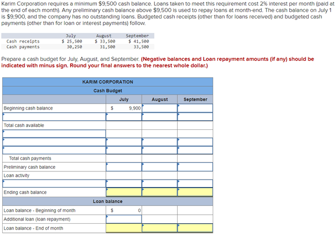
Task: Click July cash payments value 30,250
Action: tap(74, 47)
